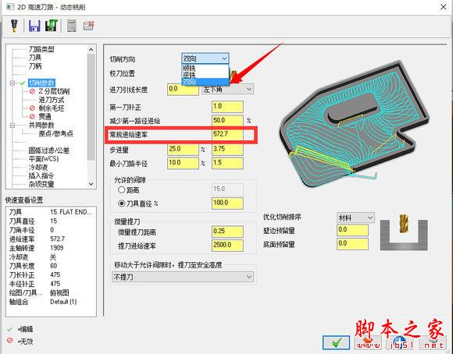
Task: Click the 微量提刀距离 field showing 0.25
Action: tap(227, 232)
